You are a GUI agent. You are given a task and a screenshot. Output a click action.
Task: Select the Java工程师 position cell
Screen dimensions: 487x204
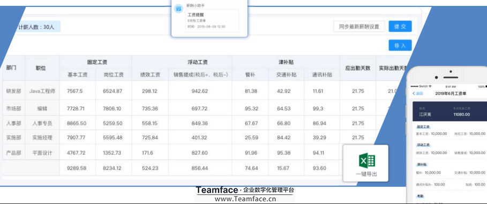pyautogui.click(x=42, y=91)
